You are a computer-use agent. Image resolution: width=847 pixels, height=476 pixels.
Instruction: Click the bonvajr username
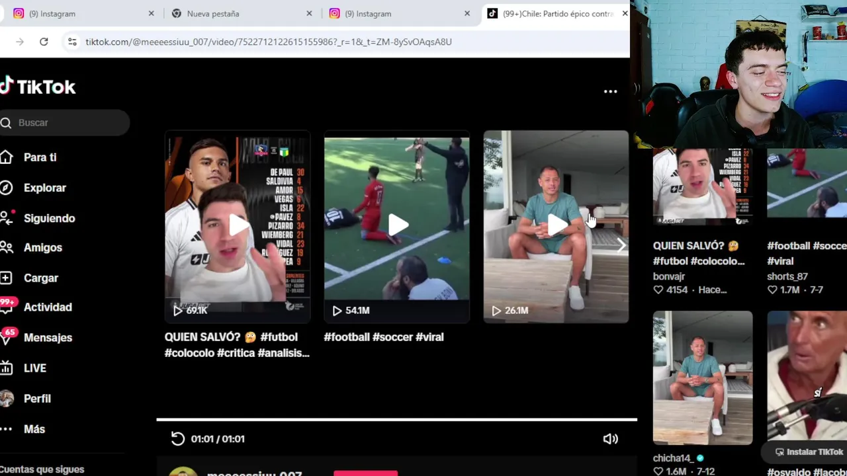[x=669, y=276]
